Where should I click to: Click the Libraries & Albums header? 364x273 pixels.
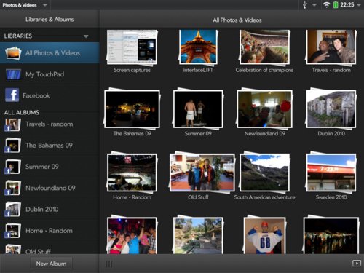tap(50, 20)
